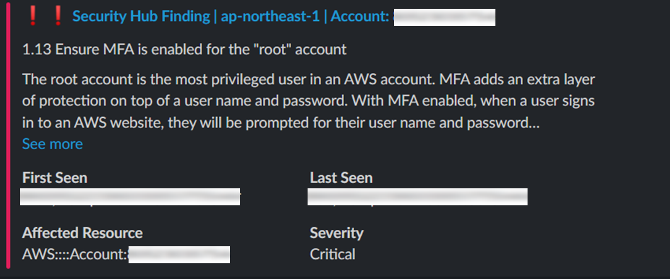The image size is (670, 279).
Task: Click the second red exclamation mark icon
Action: (58, 16)
